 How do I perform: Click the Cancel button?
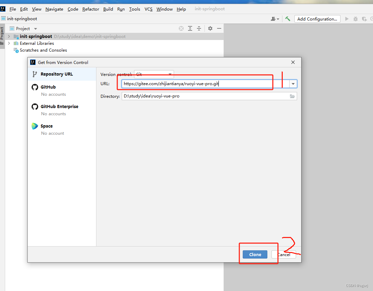tap(283, 254)
